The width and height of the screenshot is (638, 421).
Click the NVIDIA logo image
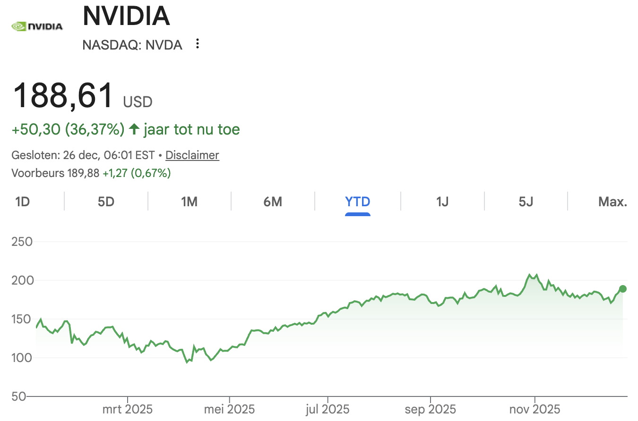pyautogui.click(x=37, y=26)
